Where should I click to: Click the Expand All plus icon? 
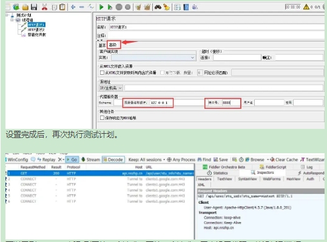(x=73, y=7)
